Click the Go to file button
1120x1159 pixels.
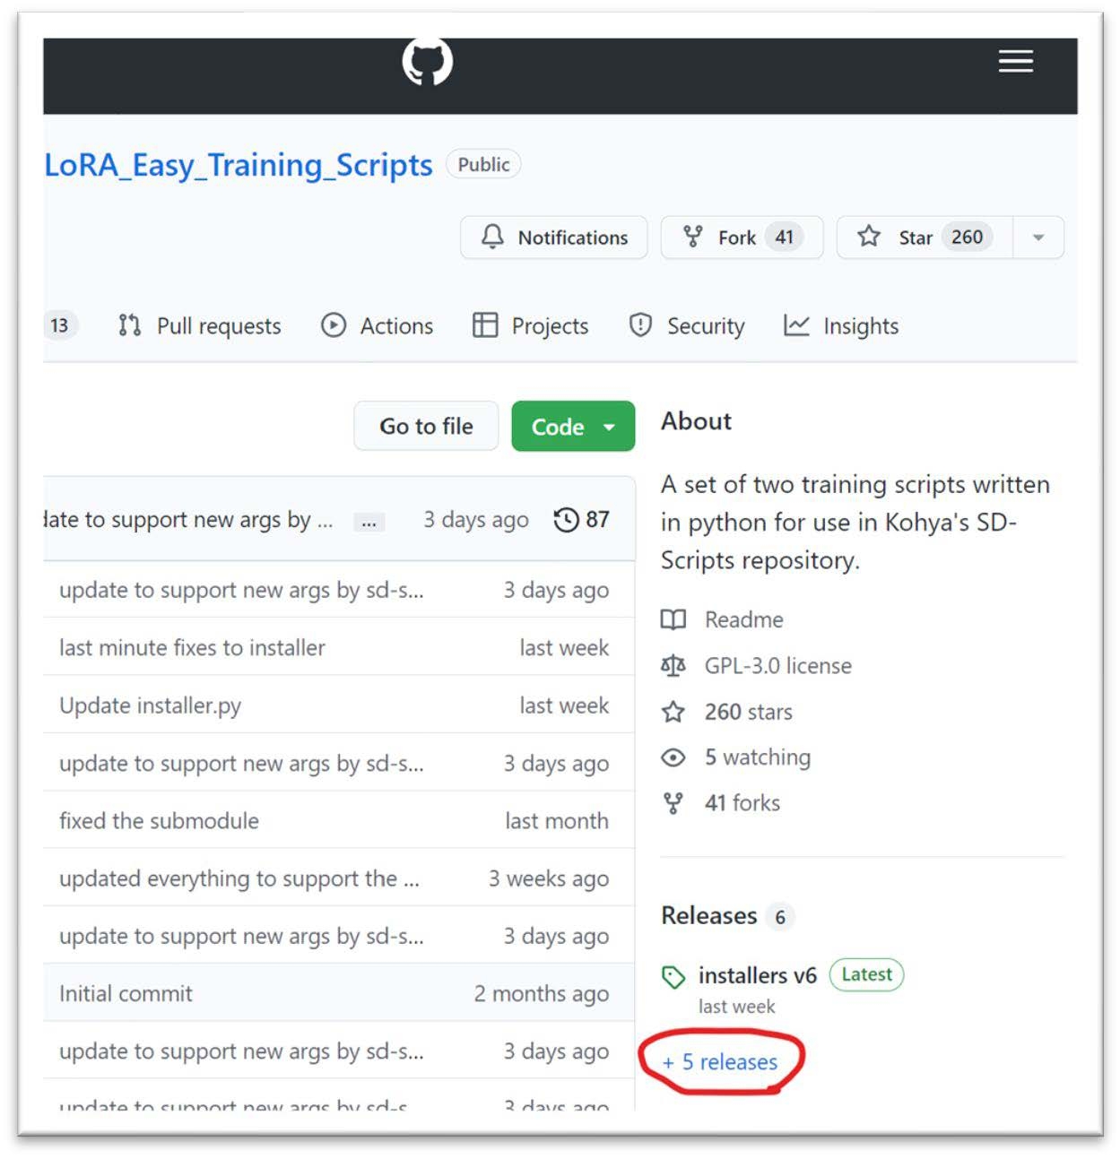tap(426, 427)
